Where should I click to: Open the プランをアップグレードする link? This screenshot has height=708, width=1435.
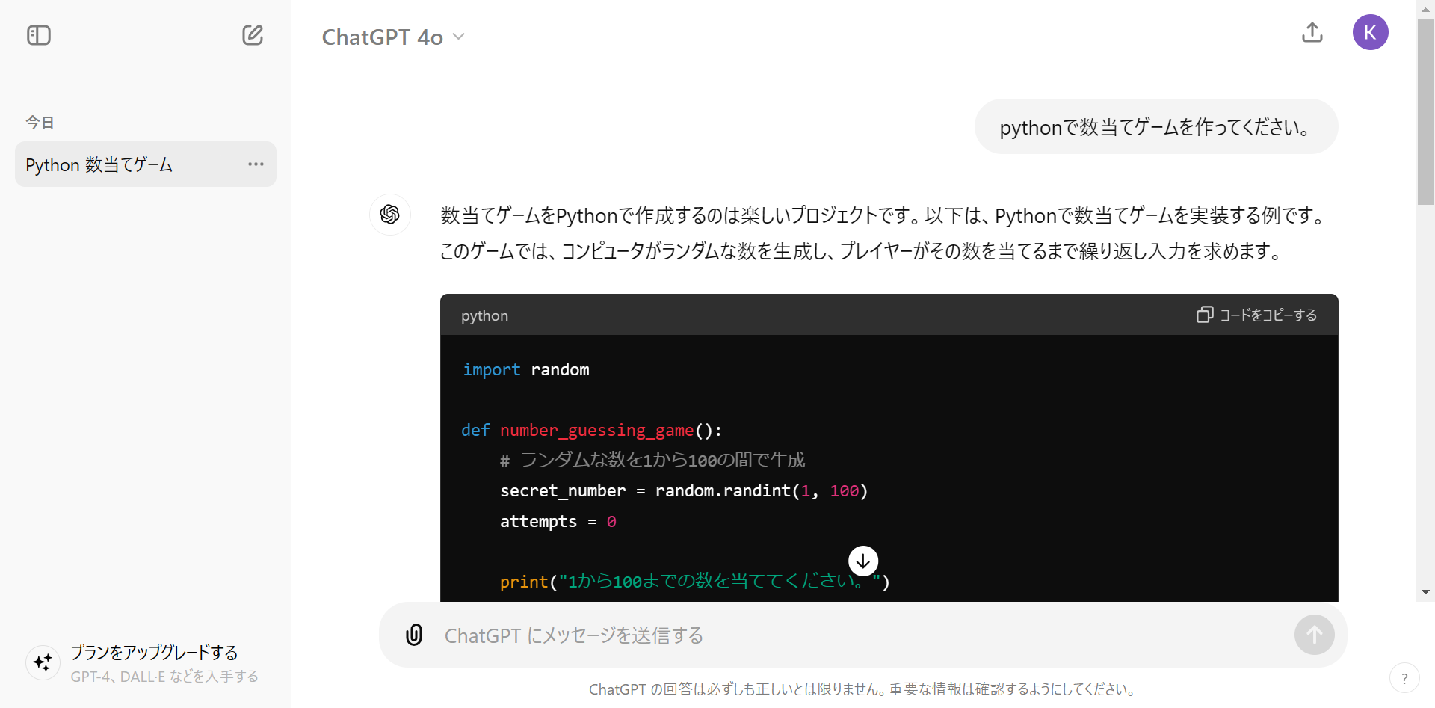coord(154,653)
